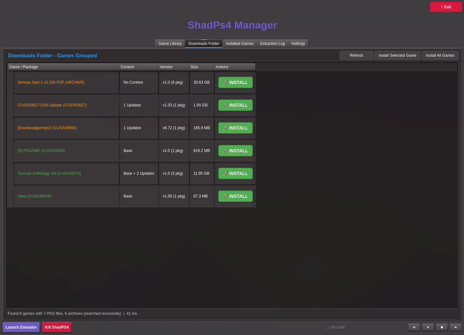This screenshot has height=335, width=464.
Task: Install DLPSGAME CUSA32586 base game
Action: [x=235, y=151]
